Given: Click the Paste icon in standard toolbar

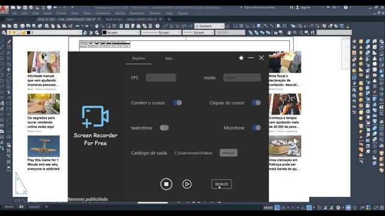Looking at the screenshot, I should (x=59, y=26).
